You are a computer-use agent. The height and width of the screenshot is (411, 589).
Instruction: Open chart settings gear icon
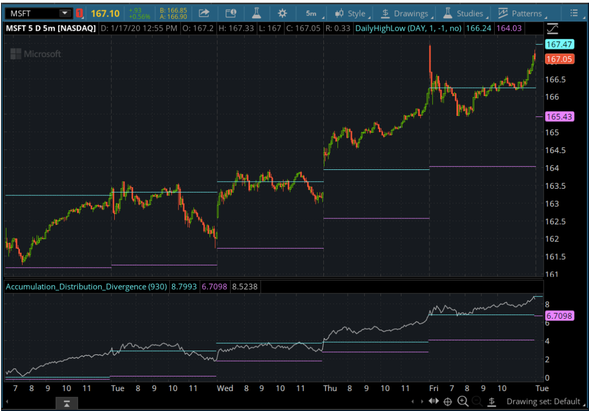coord(282,13)
